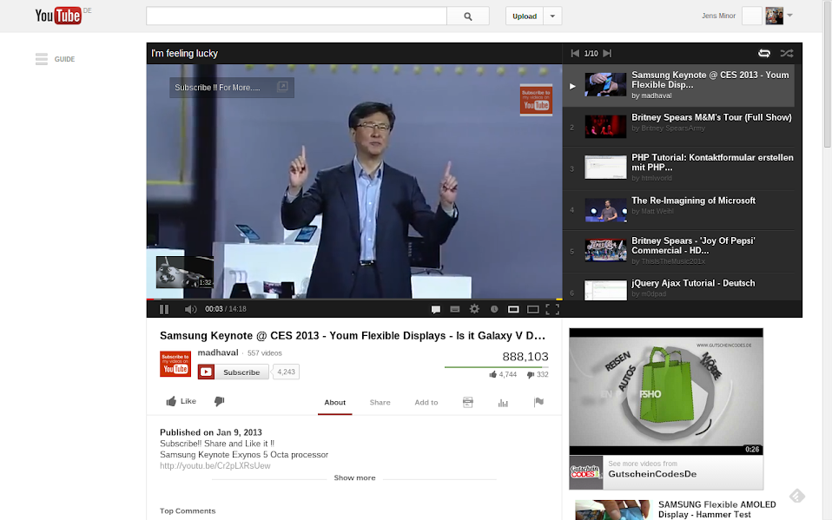This screenshot has height=520, width=832.
Task: Open annotation link popout icon
Action: click(282, 87)
